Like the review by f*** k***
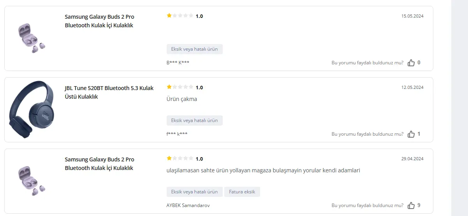 (411, 134)
